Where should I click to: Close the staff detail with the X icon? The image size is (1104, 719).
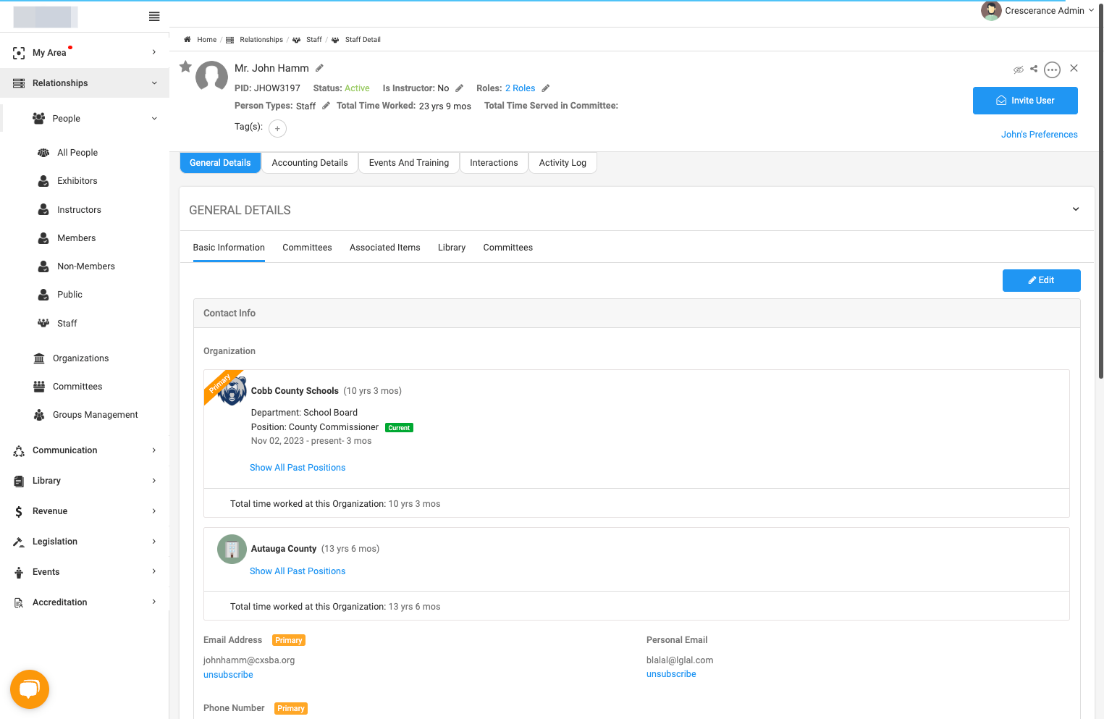(x=1074, y=68)
